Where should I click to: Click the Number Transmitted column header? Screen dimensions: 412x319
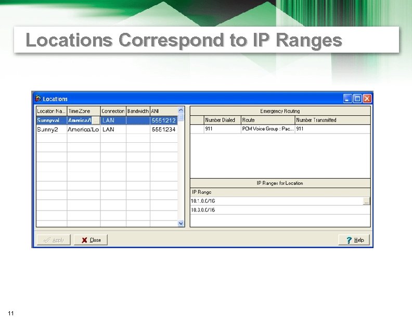[332, 120]
